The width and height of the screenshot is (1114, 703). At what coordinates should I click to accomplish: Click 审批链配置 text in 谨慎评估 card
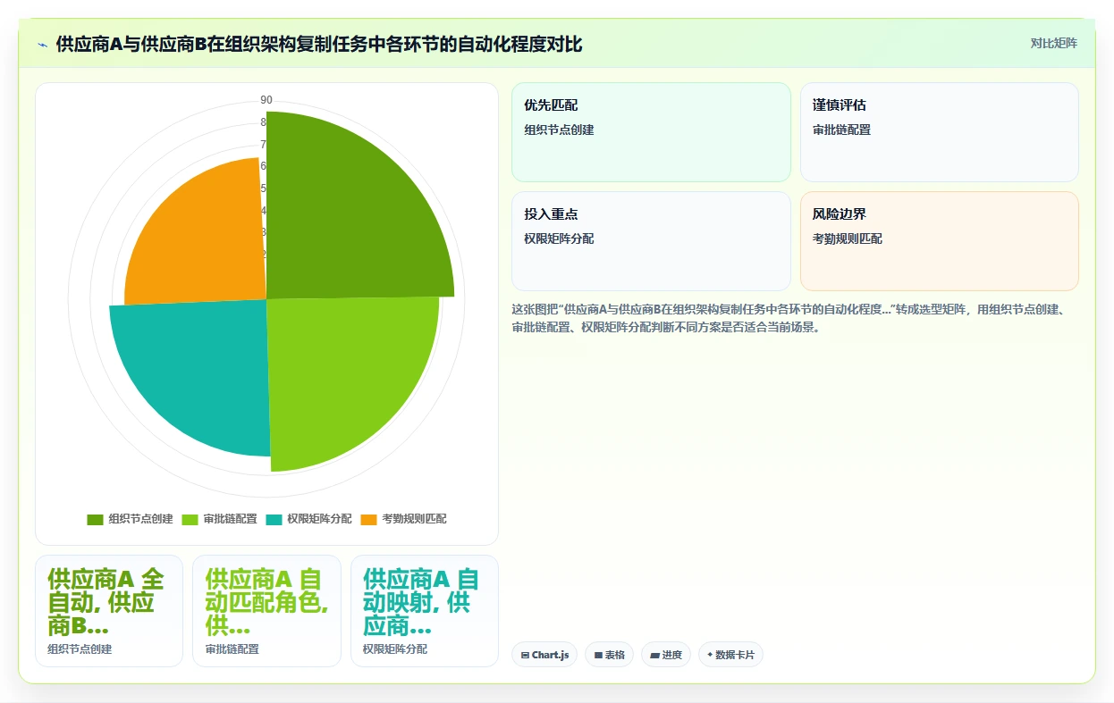tap(841, 130)
